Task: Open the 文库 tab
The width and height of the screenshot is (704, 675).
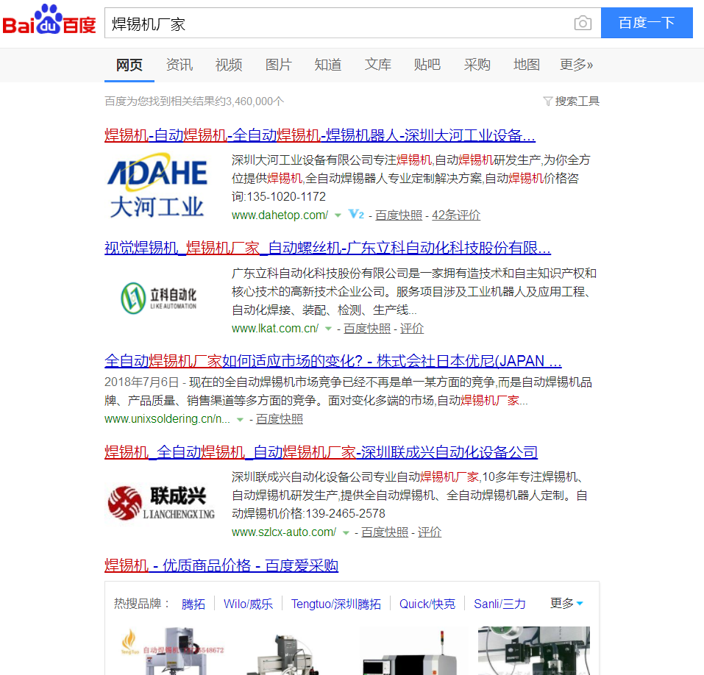Action: point(377,65)
